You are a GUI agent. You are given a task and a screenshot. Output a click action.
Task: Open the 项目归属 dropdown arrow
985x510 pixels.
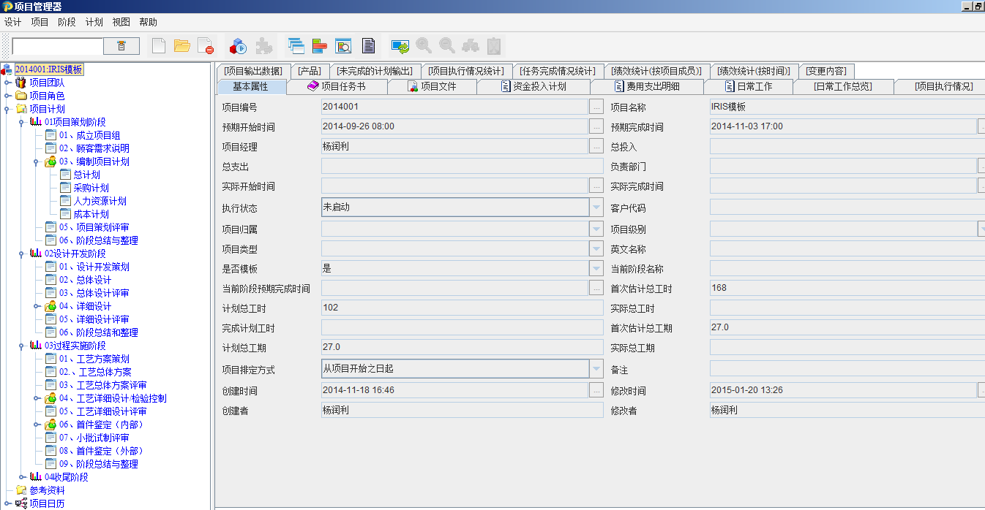(597, 229)
